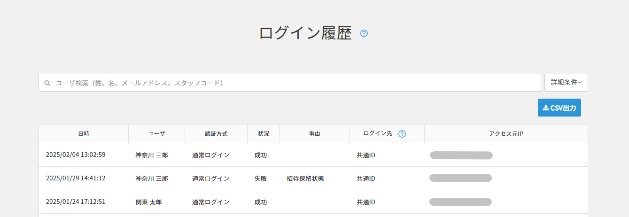629x217 pixels.
Task: Click the masked IP in the first row
Action: [x=461, y=155]
